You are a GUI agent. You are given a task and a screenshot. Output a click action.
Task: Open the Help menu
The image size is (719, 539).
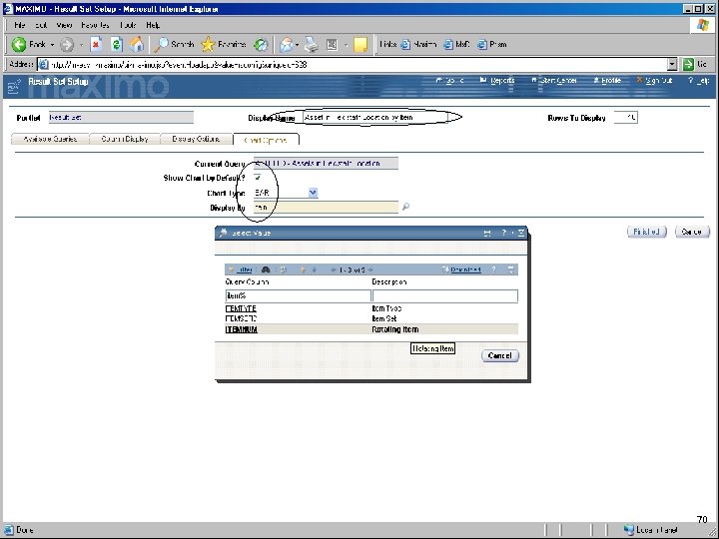[153, 25]
